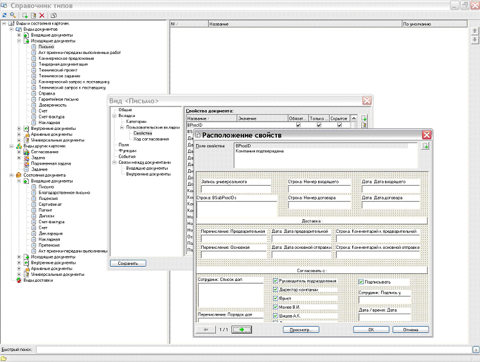Click the refresh icon in the main toolbar
This screenshot has height=362, width=480.
[4, 15]
